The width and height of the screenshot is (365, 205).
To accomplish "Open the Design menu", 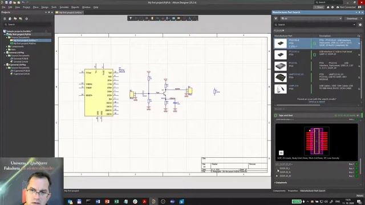I will click(x=44, y=7).
